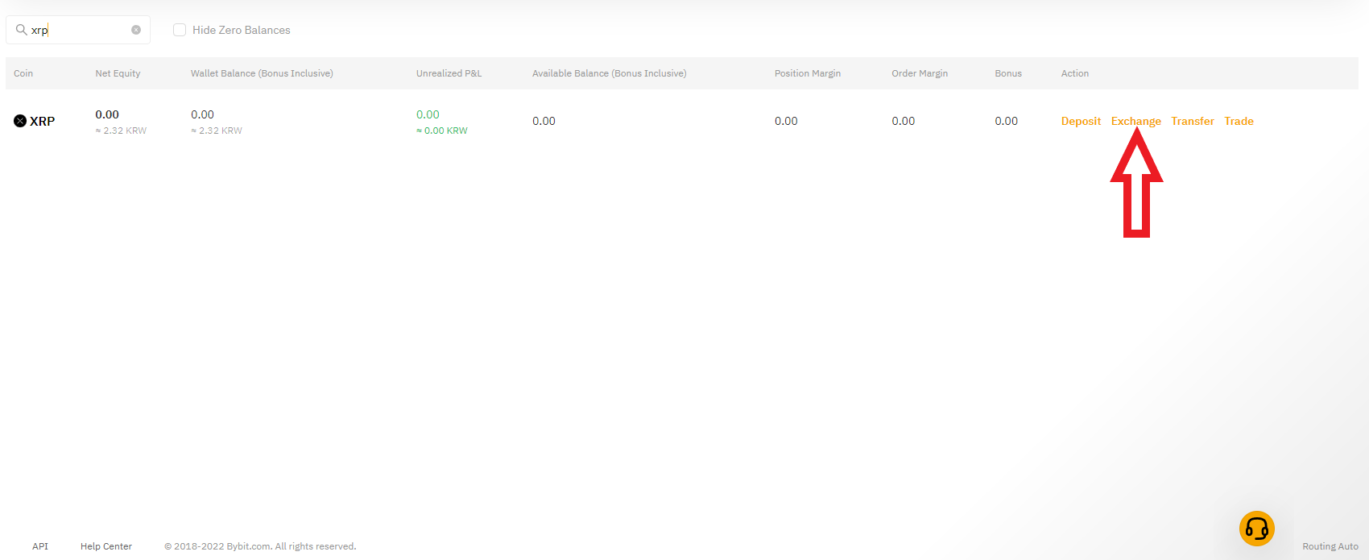Click Routing Auto in the footer
The width and height of the screenshot is (1369, 560).
pos(1330,546)
